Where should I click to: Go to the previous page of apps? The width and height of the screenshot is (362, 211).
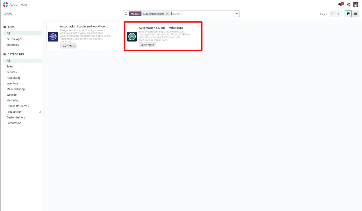pos(332,14)
